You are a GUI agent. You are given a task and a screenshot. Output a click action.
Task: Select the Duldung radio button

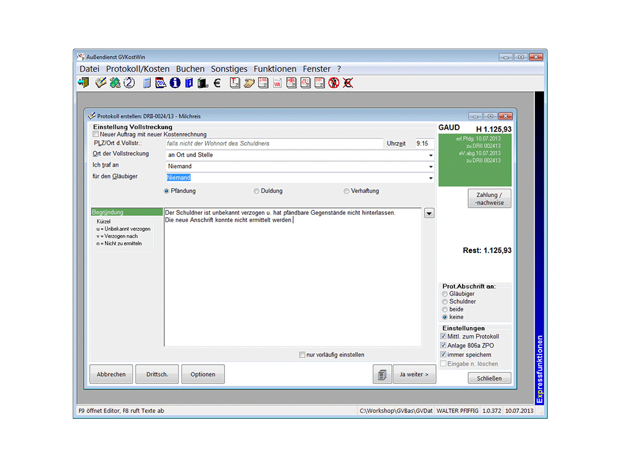point(257,191)
